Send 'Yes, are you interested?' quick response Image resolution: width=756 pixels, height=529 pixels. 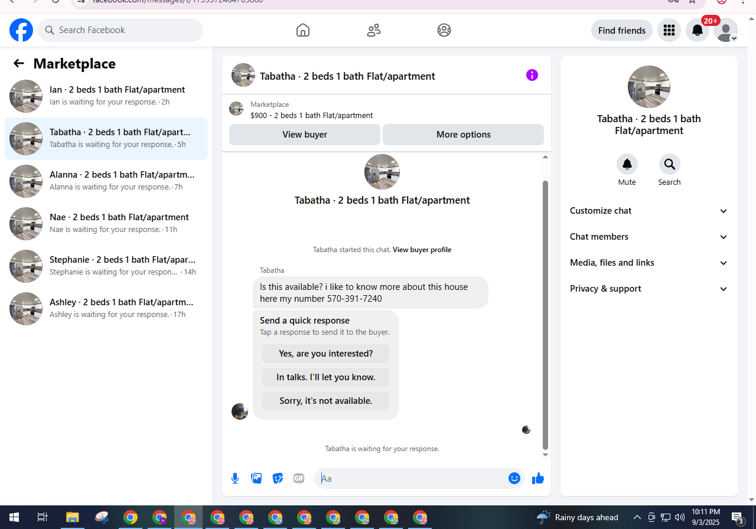[326, 354]
